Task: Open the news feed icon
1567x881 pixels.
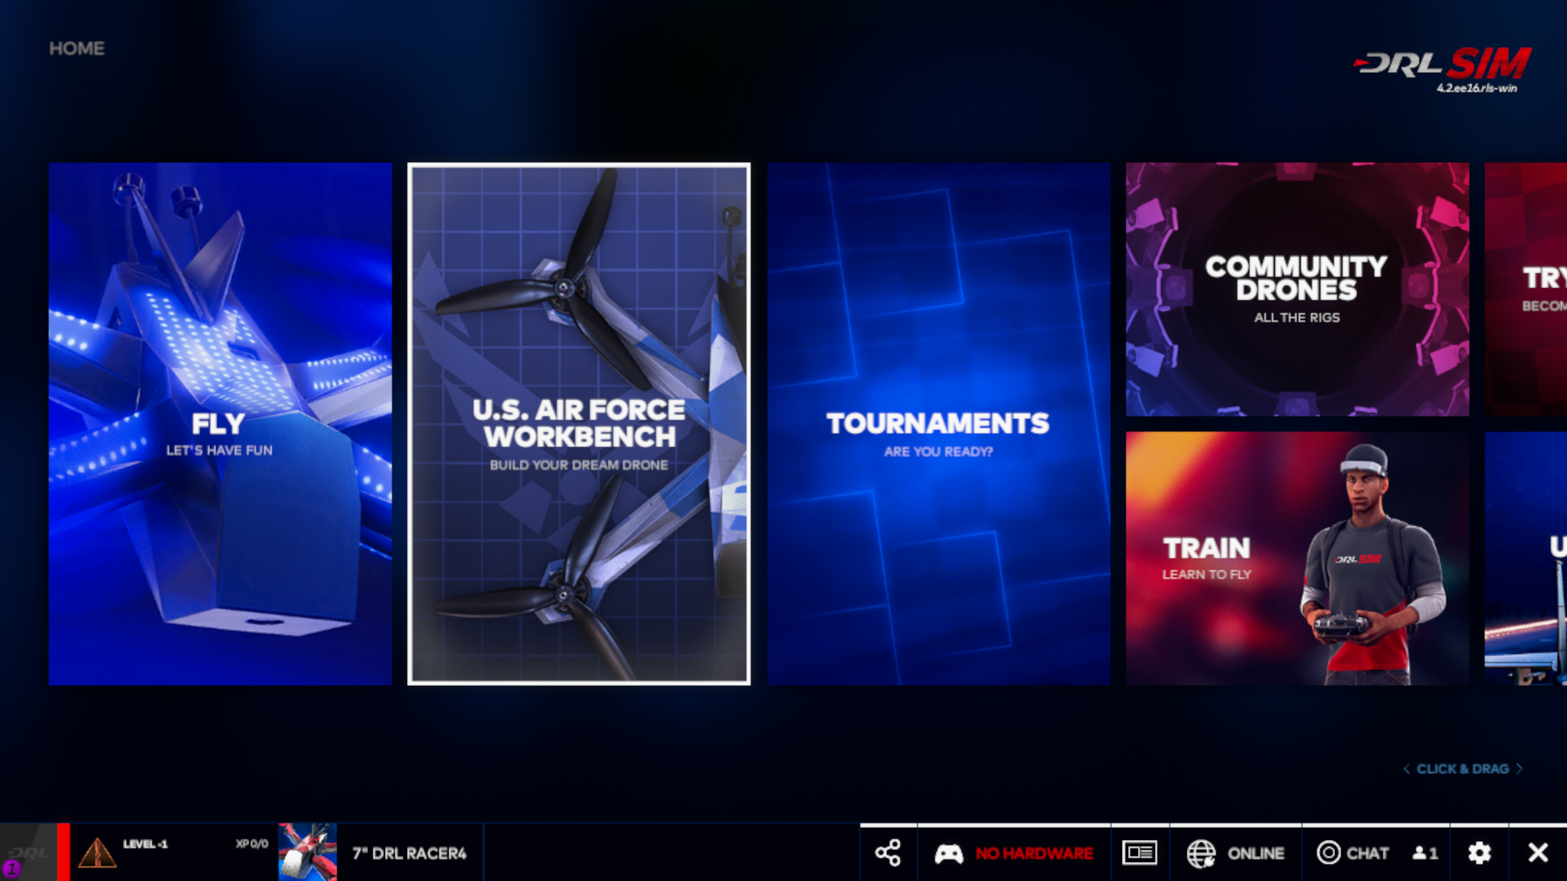Action: click(1139, 852)
